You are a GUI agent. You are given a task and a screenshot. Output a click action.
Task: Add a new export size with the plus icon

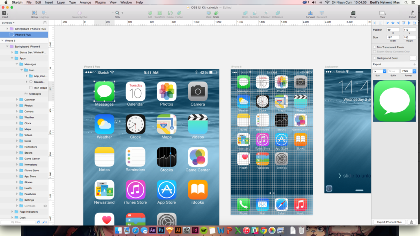tap(414, 64)
